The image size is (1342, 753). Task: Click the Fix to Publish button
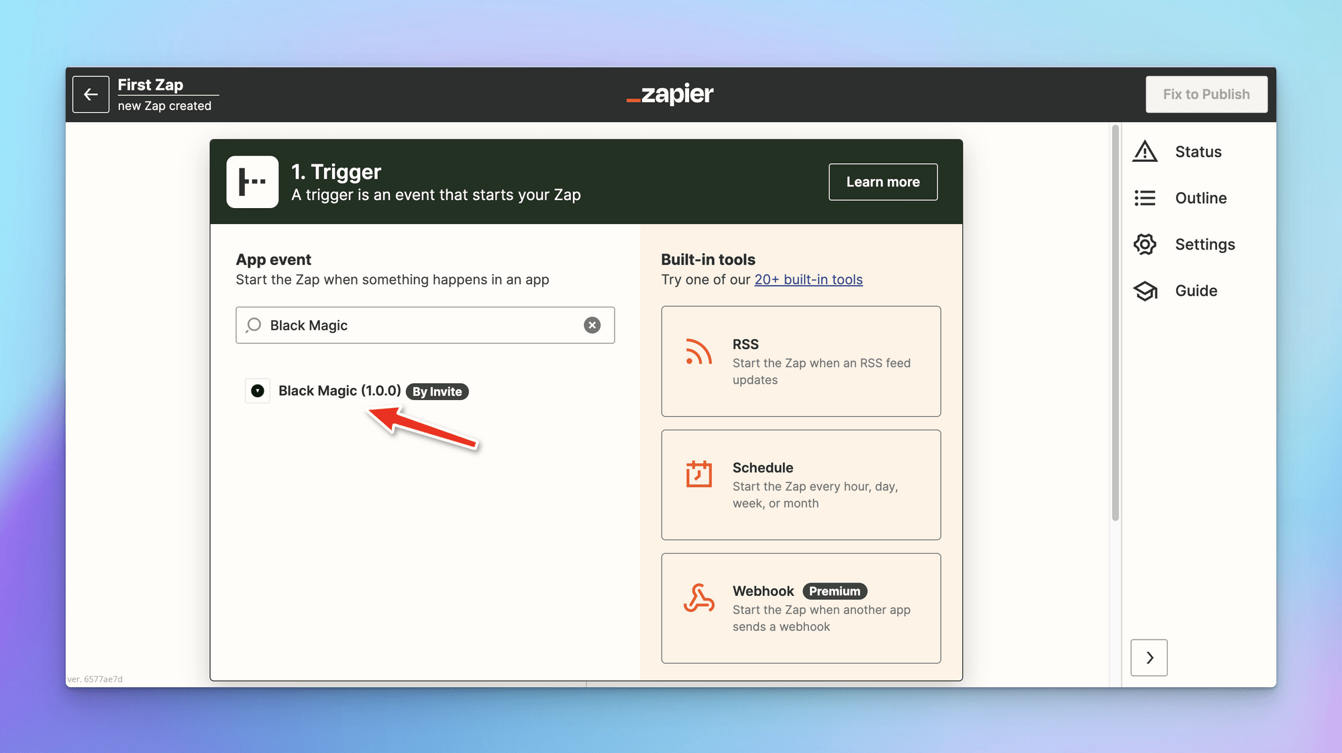1206,94
